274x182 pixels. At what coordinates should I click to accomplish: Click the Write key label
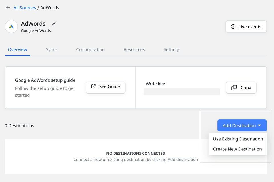click(x=155, y=84)
